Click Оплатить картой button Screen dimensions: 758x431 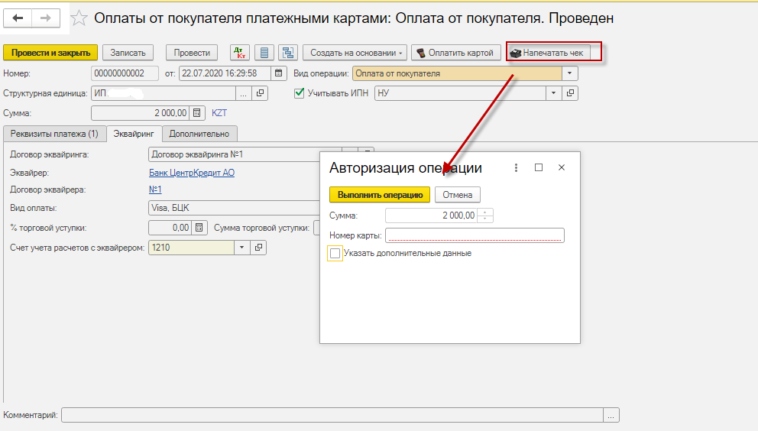pyautogui.click(x=455, y=53)
